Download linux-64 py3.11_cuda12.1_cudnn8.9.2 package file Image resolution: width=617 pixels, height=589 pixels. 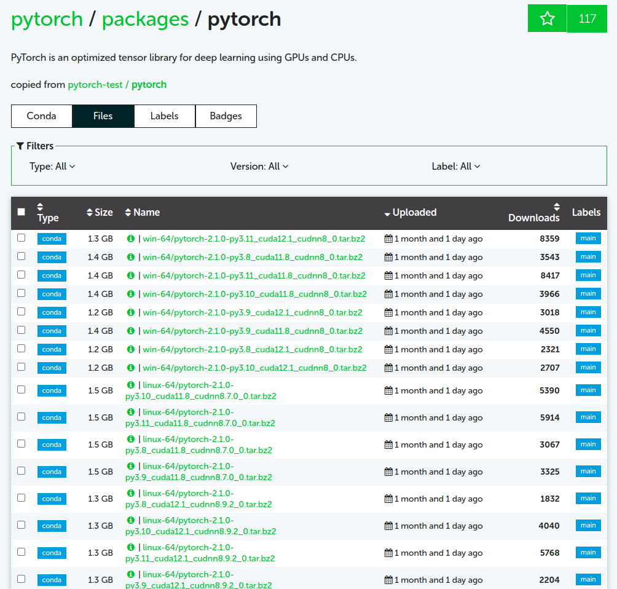tap(200, 553)
